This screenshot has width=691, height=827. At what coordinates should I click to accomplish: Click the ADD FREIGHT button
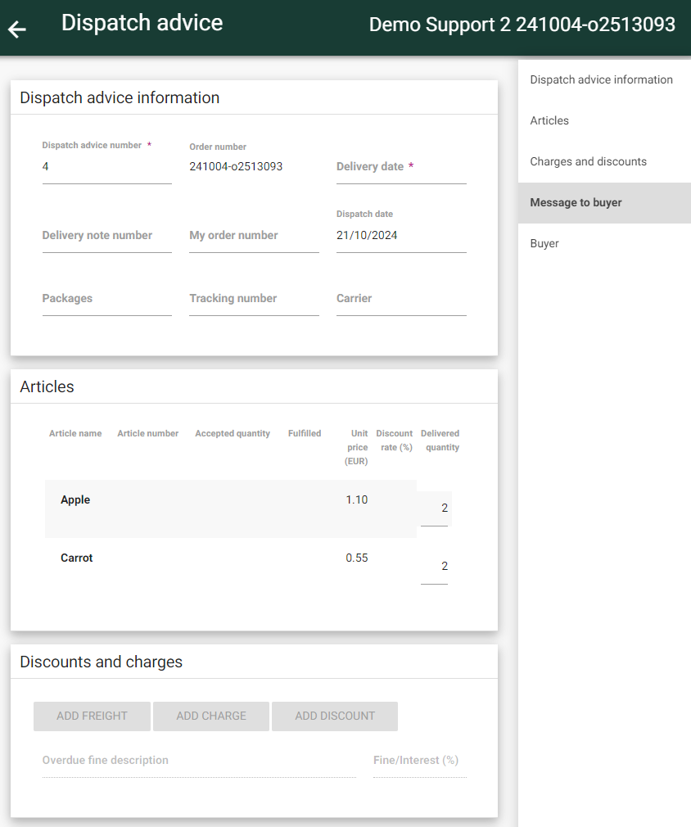click(92, 716)
